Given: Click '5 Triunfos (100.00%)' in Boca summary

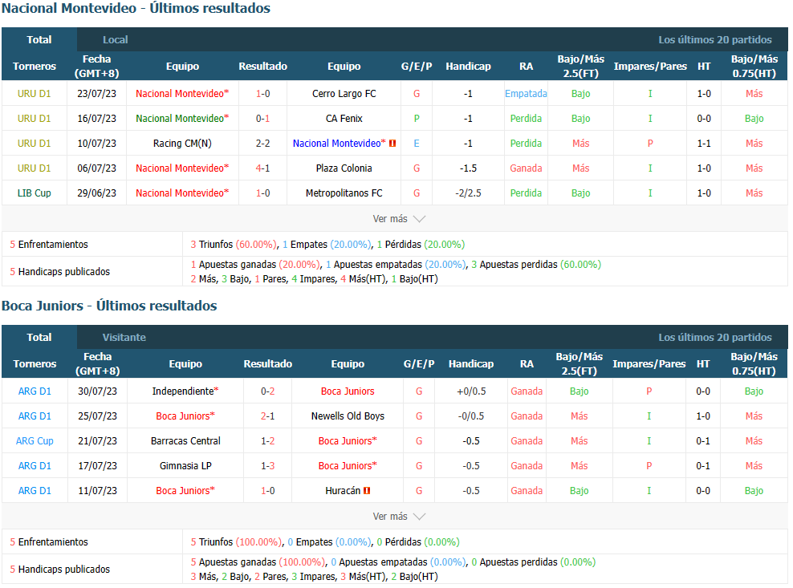Looking at the screenshot, I should [x=237, y=542].
